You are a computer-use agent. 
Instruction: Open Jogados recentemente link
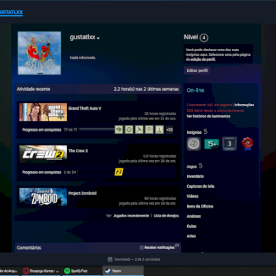[131, 215]
